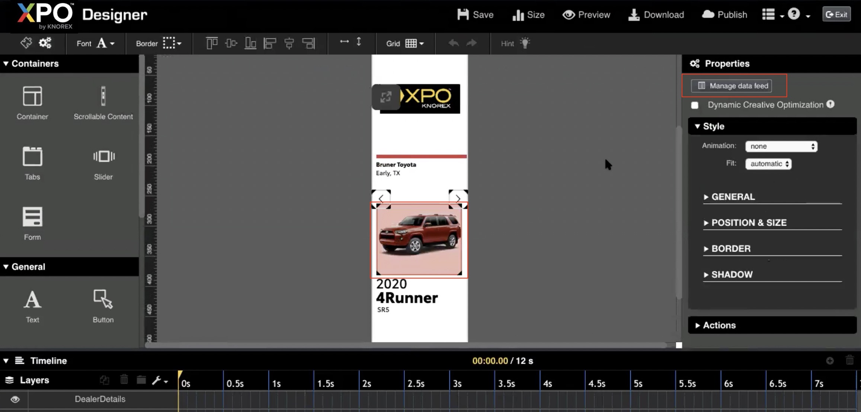The height and width of the screenshot is (412, 861).
Task: Click Publish in the top bar
Action: click(x=724, y=15)
